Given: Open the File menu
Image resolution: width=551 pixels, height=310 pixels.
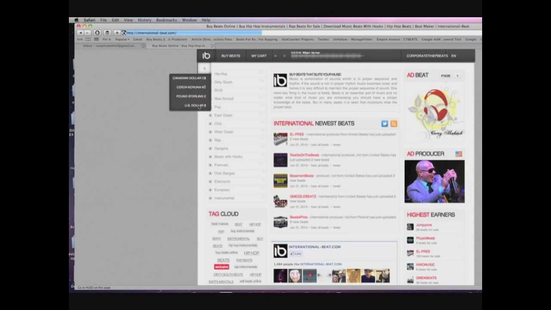Looking at the screenshot, I should tap(104, 20).
